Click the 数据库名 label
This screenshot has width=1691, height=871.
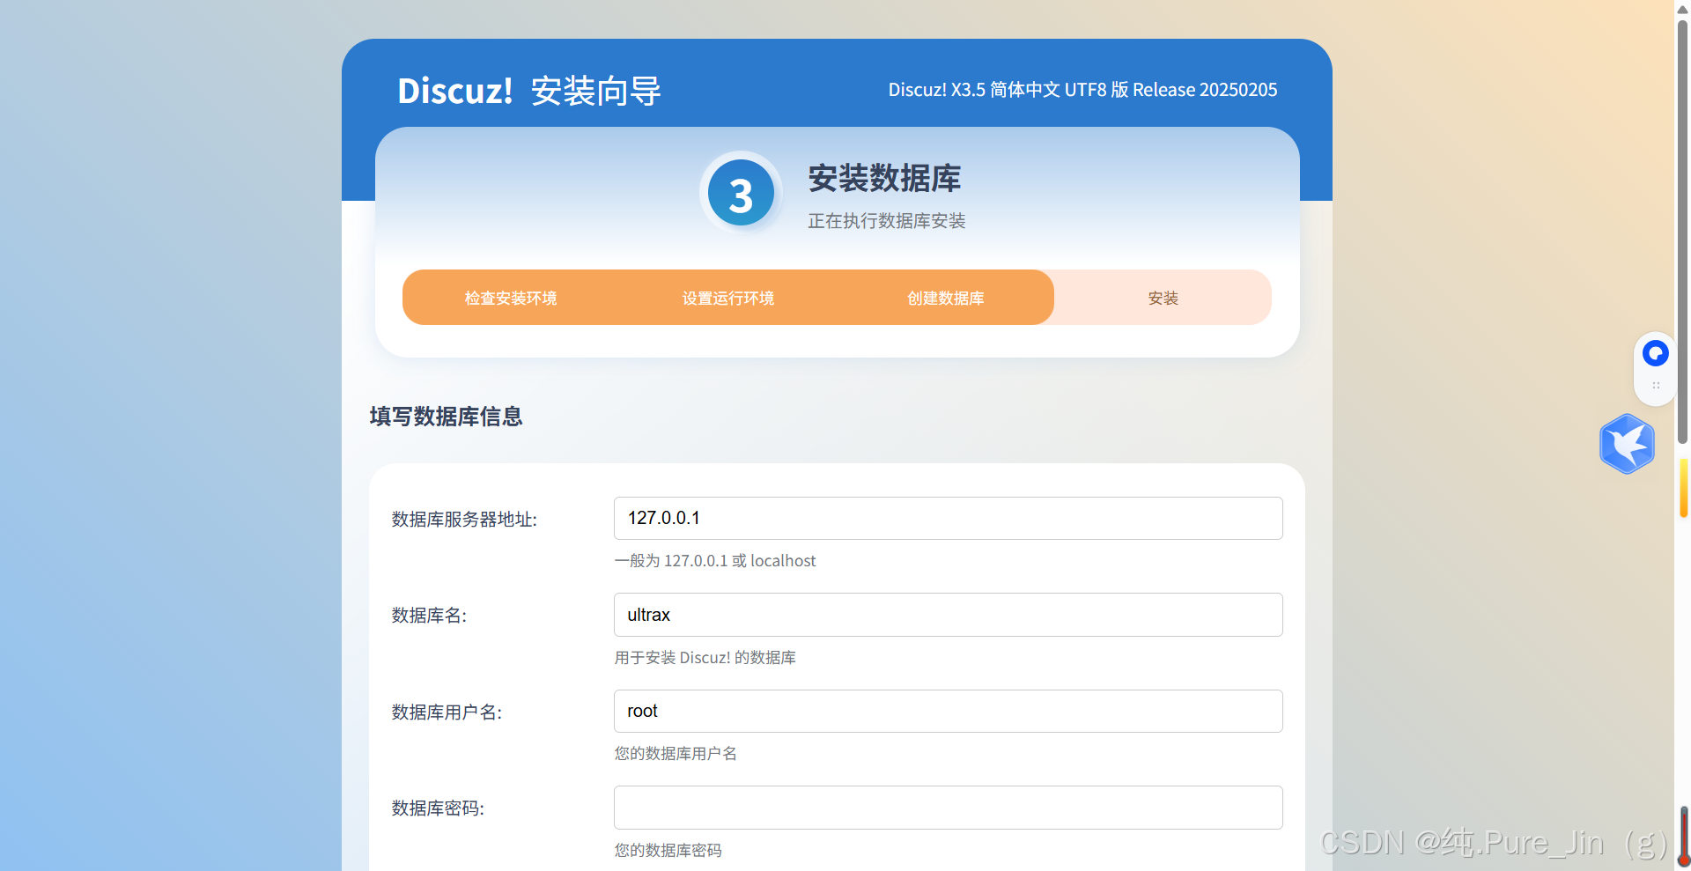click(x=429, y=616)
